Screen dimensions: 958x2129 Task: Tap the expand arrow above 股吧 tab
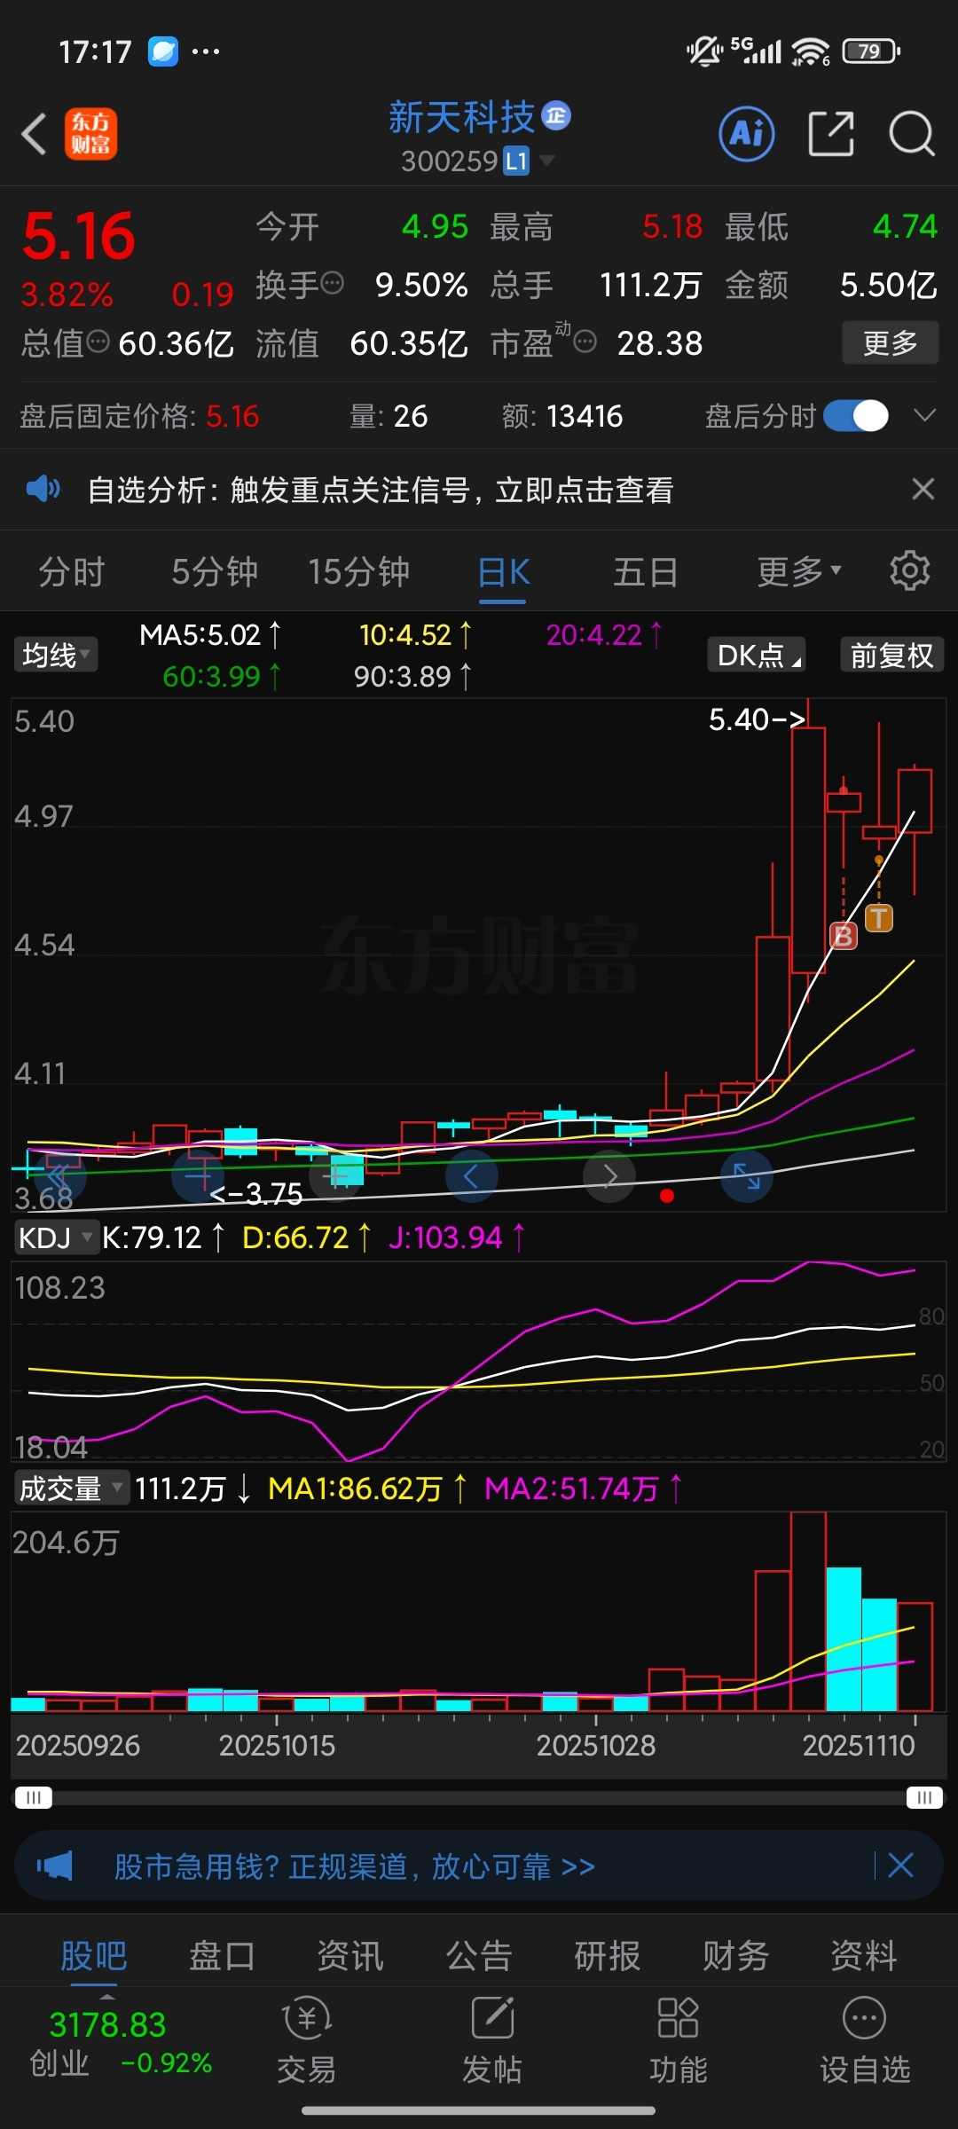click(107, 1996)
